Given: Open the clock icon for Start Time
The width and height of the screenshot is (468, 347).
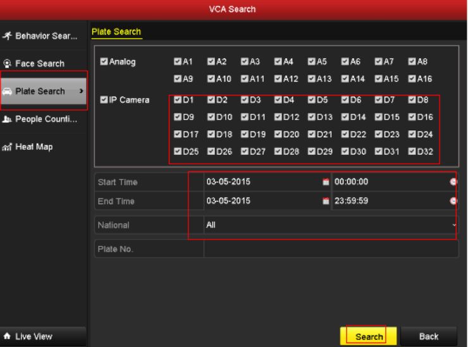Looking at the screenshot, I should coord(453,181).
